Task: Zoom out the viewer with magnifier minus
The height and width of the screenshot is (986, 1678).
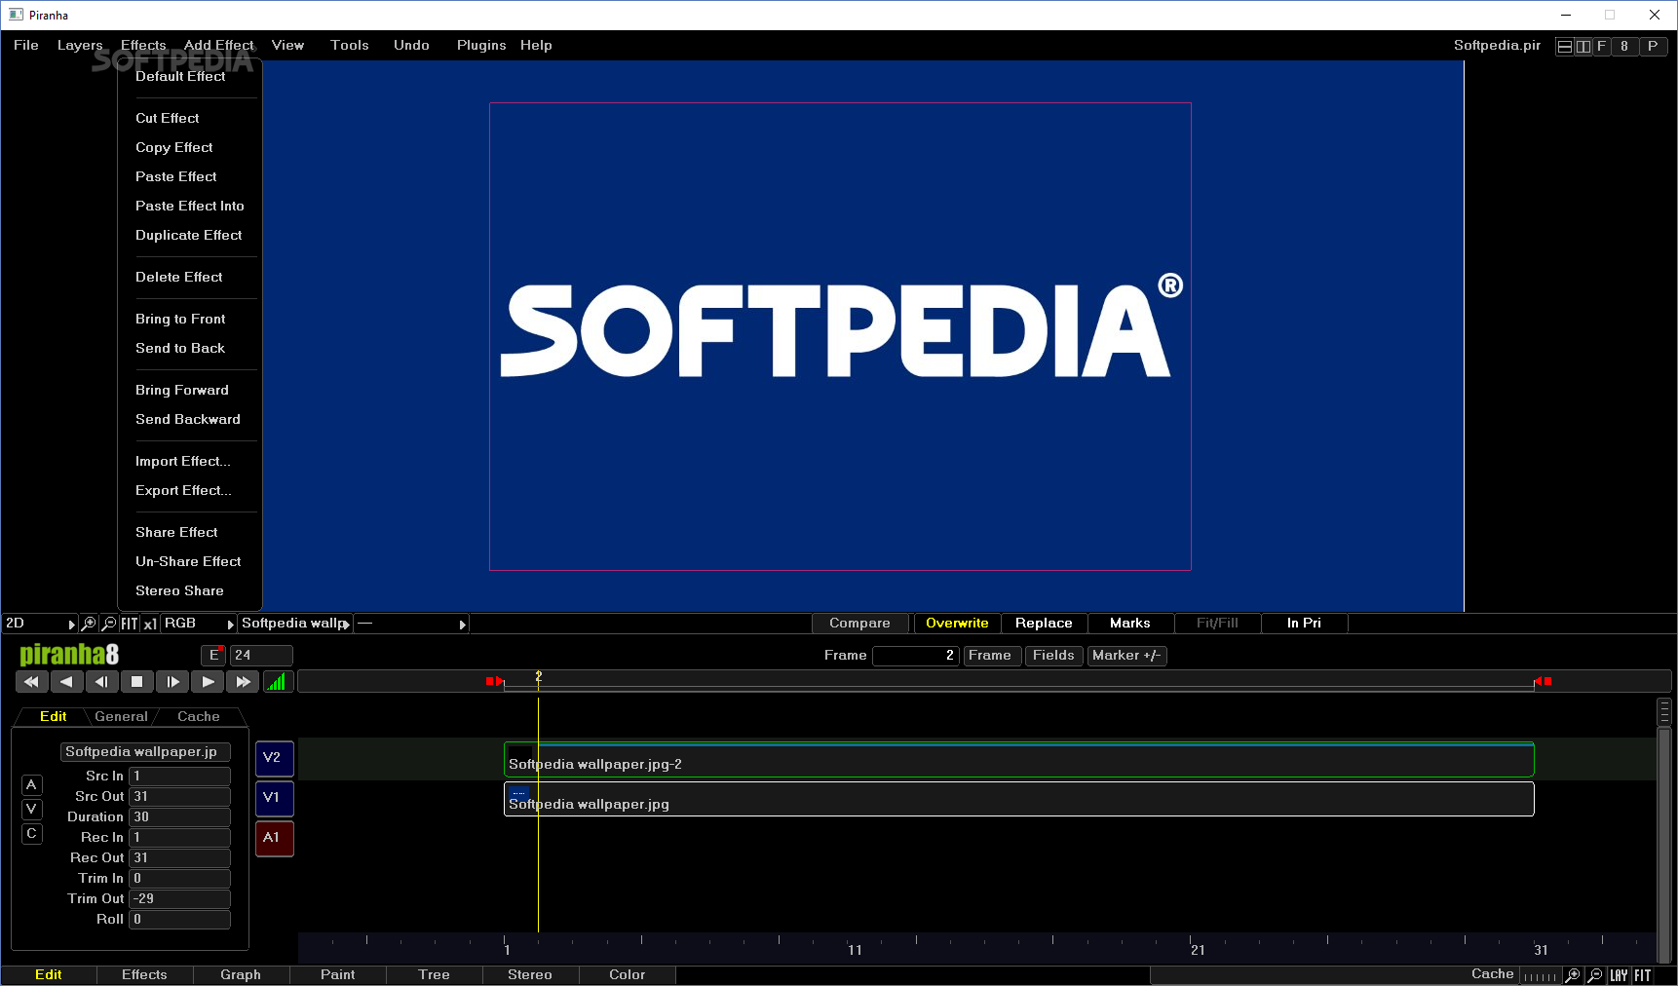Action: [x=109, y=624]
